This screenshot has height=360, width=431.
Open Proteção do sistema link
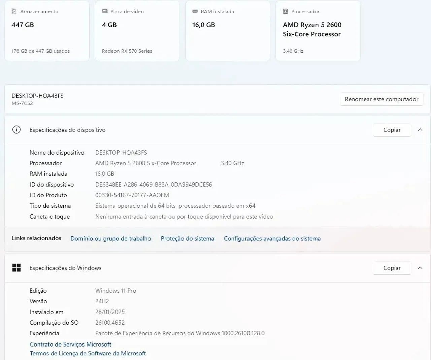[x=188, y=238]
